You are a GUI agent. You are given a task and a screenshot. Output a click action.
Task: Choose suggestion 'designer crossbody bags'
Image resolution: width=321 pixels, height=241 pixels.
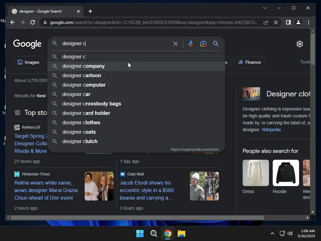coord(136,104)
